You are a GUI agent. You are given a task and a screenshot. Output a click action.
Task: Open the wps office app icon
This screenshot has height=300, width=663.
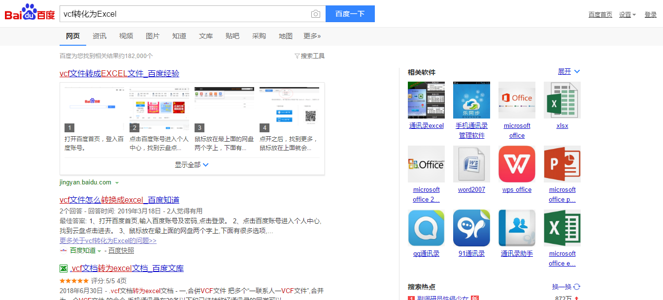pyautogui.click(x=517, y=164)
